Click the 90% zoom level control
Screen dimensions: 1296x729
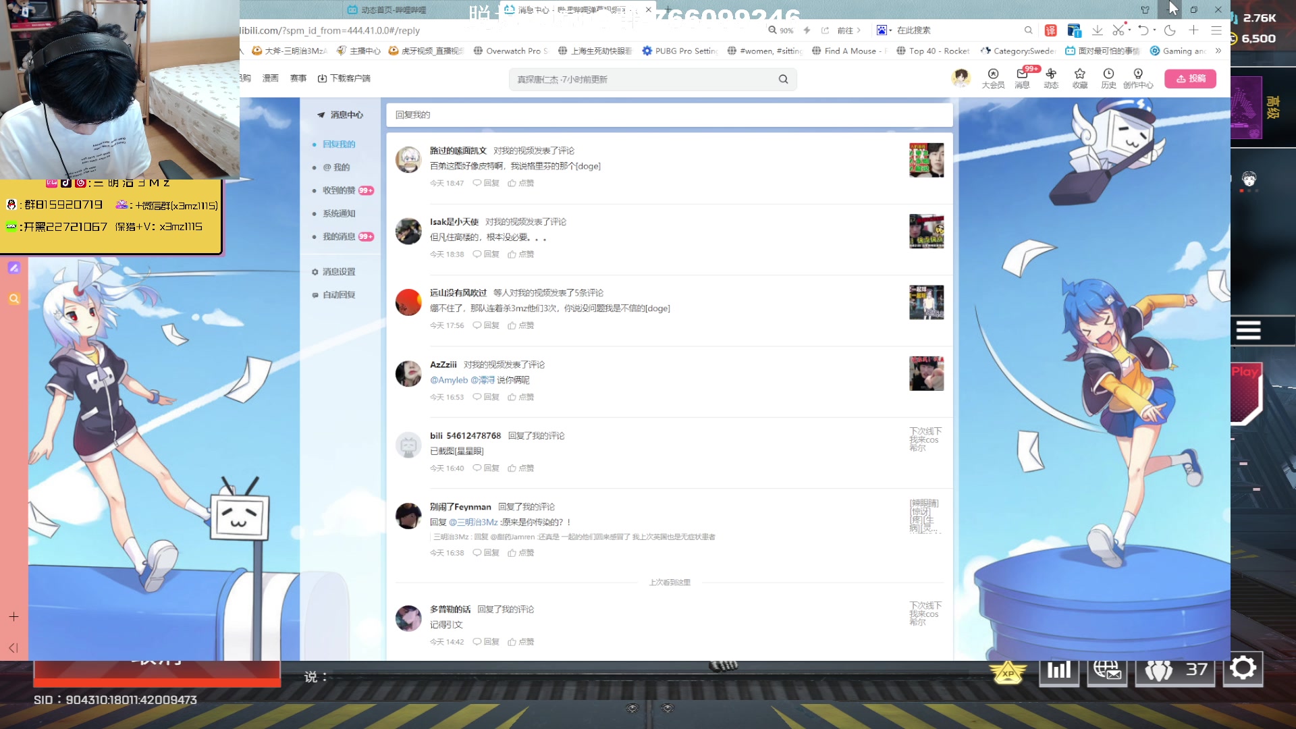click(x=781, y=30)
